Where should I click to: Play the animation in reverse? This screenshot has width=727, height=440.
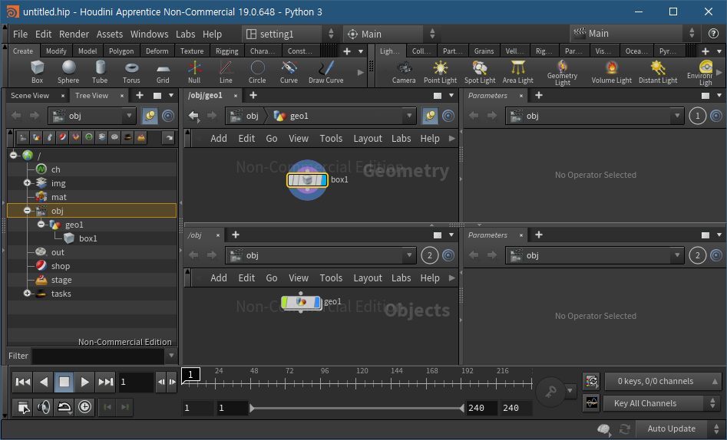tap(44, 382)
